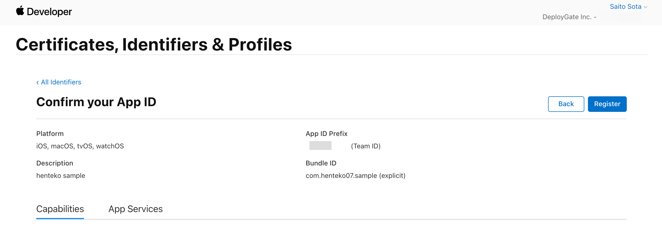Click the Apple logo icon

click(20, 11)
